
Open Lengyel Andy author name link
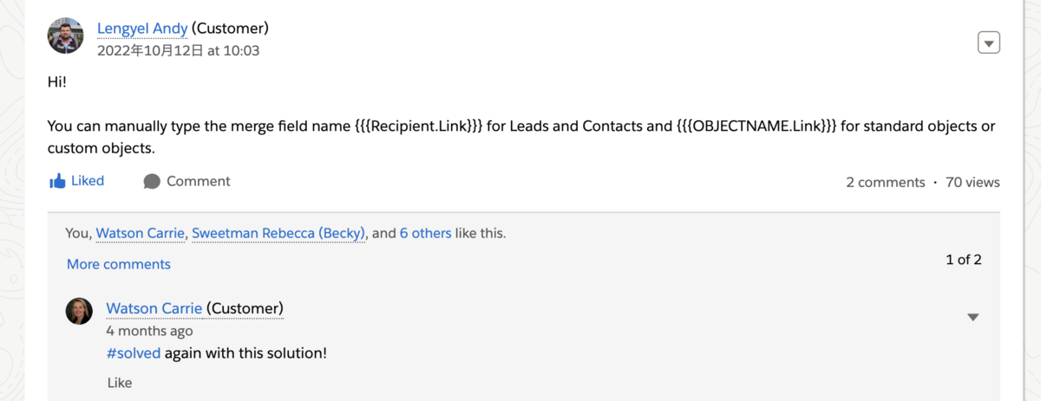142,29
